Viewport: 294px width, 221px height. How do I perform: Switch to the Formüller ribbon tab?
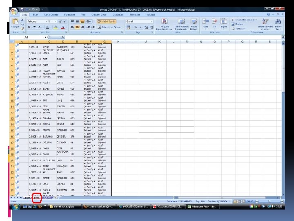69,15
